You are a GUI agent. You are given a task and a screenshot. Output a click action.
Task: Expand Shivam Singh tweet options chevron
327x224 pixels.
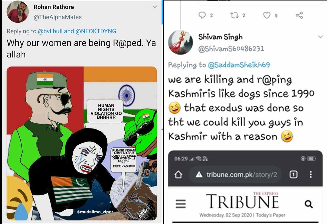[x=320, y=37]
